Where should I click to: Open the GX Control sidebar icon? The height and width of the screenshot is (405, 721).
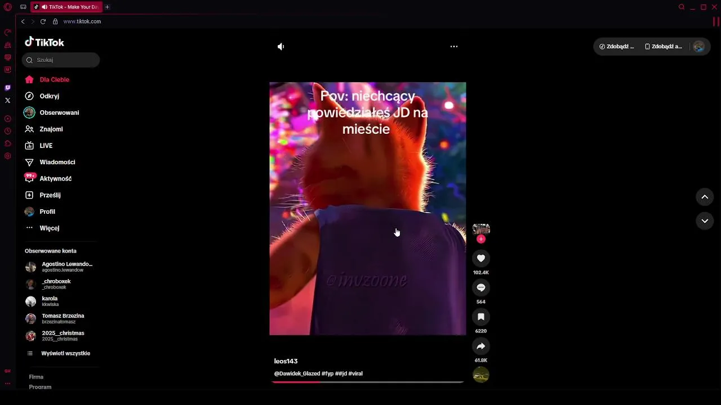tap(8, 371)
